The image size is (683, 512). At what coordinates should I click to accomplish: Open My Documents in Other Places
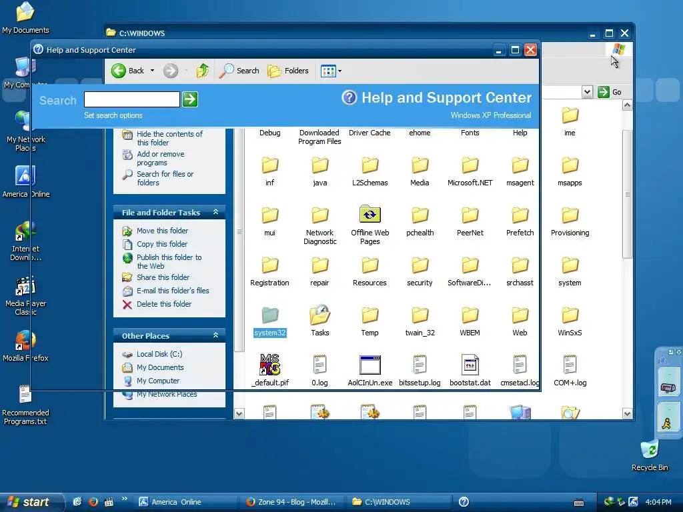tap(160, 368)
